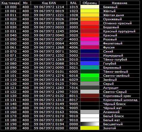Click the name Чёрный блеск
This screenshot has width=142, height=132.
click(x=114, y=104)
